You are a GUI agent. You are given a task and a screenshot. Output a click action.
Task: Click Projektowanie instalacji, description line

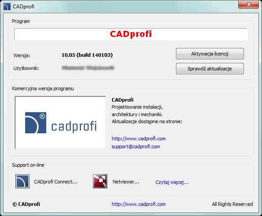point(137,107)
